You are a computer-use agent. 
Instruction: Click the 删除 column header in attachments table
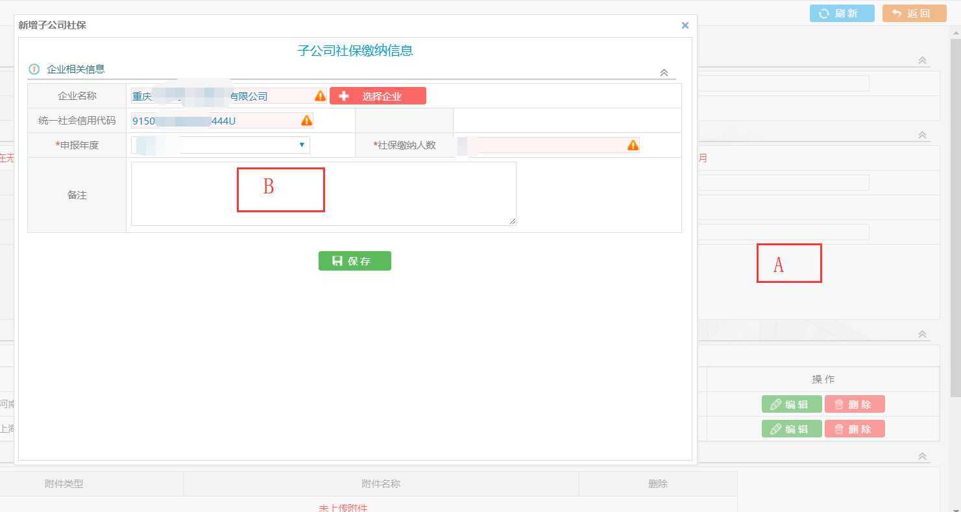click(658, 483)
